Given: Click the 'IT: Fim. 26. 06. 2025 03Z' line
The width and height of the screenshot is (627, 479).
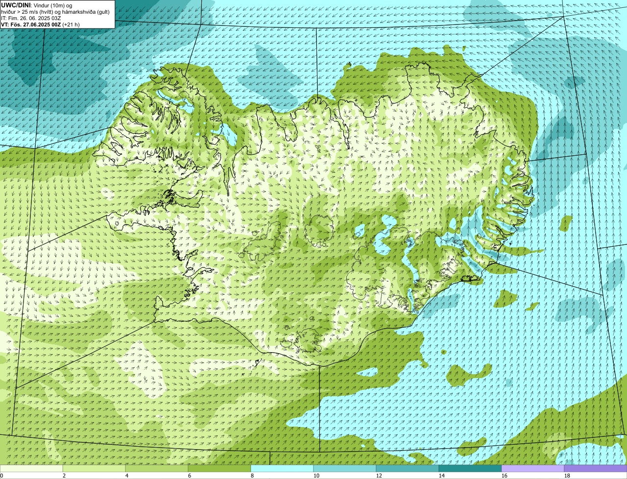Looking at the screenshot, I should click(x=31, y=18).
